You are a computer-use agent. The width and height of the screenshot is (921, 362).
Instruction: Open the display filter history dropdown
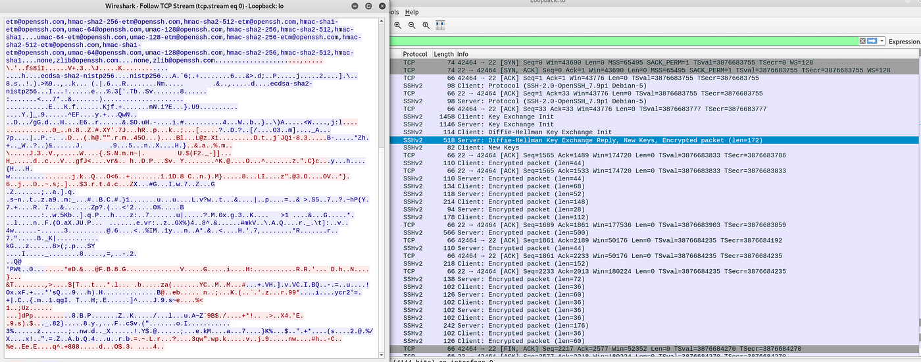[x=881, y=41]
